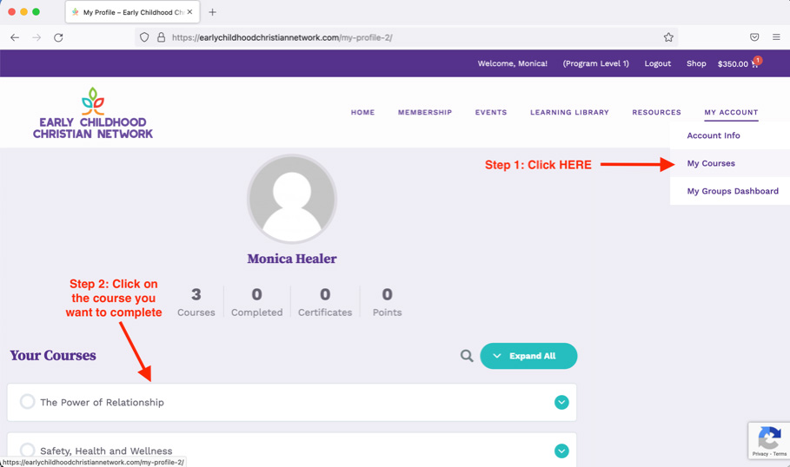Expand Safety, Health and Wellness course chevron
790x467 pixels.
561,451
